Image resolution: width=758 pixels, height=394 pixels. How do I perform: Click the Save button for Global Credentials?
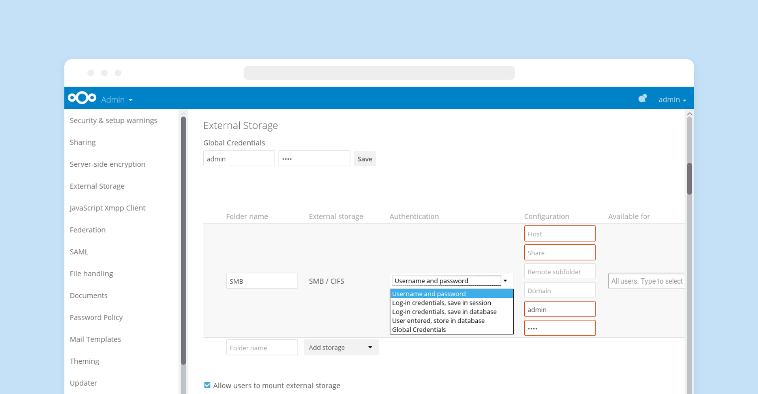point(364,158)
